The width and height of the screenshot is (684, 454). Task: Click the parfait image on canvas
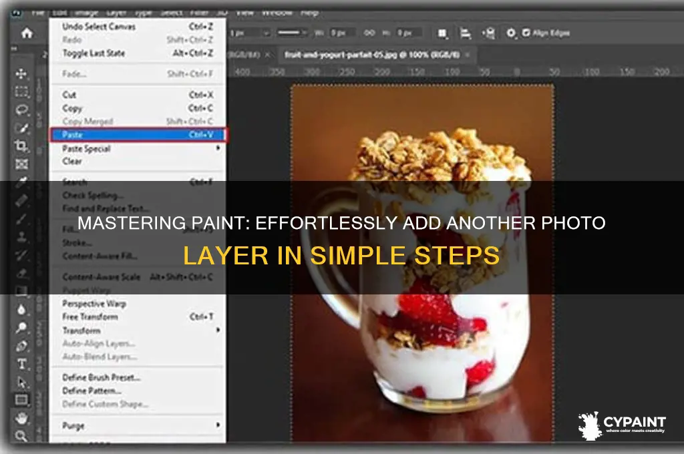click(422, 263)
